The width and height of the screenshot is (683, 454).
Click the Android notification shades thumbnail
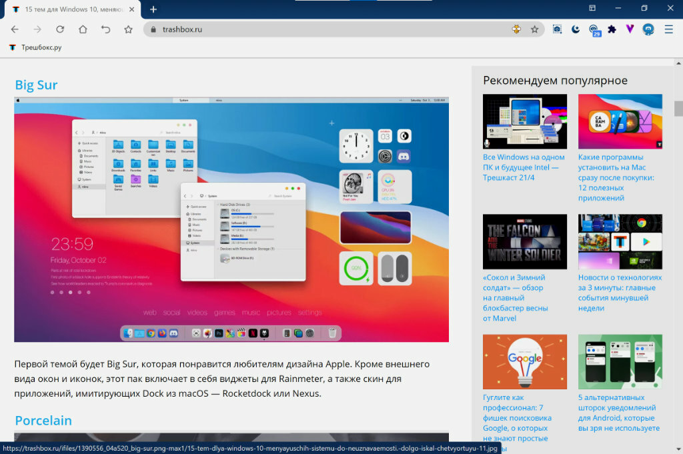coord(620,362)
